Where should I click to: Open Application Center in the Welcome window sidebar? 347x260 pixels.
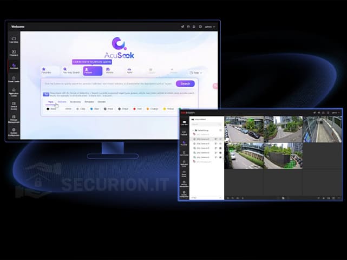14,92
